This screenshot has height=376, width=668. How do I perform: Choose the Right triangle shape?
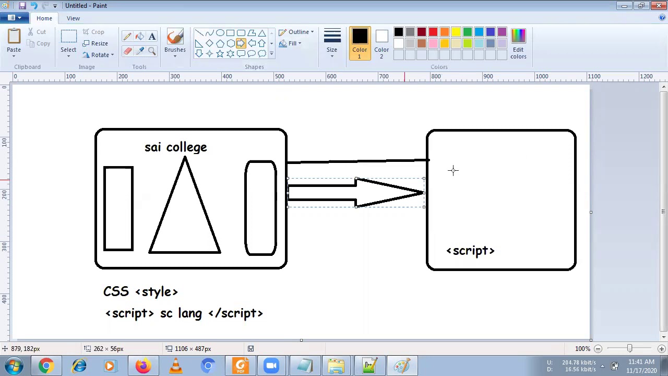pos(199,43)
